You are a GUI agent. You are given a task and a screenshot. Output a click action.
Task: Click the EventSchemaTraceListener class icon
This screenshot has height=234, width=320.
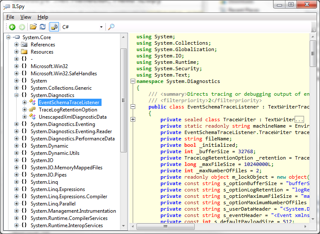click(32, 103)
